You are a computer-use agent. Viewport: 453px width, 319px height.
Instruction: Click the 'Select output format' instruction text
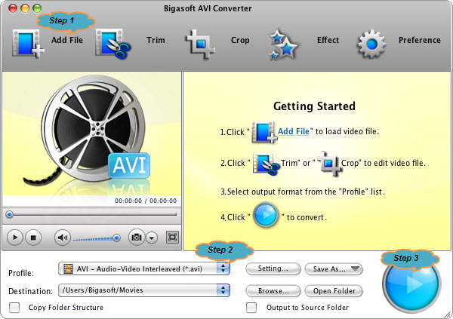[x=303, y=192]
